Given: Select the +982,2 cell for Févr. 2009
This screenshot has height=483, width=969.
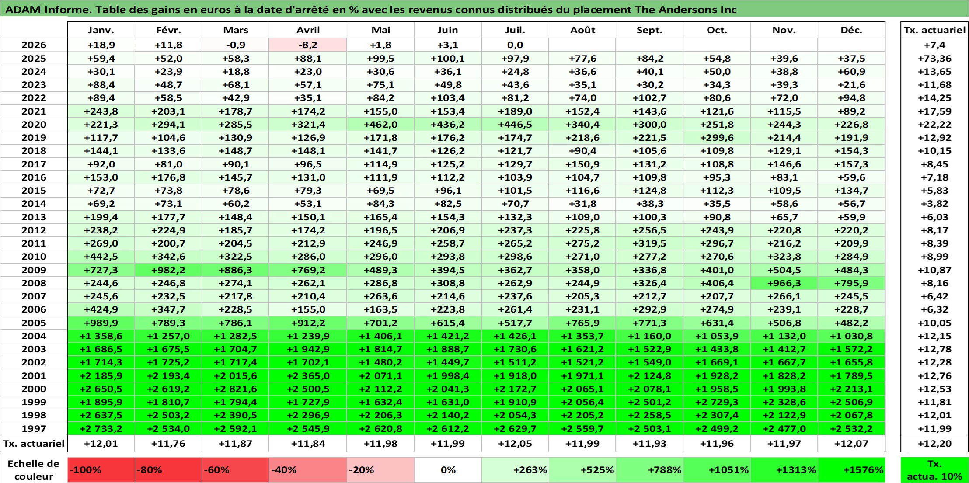Looking at the screenshot, I should coord(168,270).
